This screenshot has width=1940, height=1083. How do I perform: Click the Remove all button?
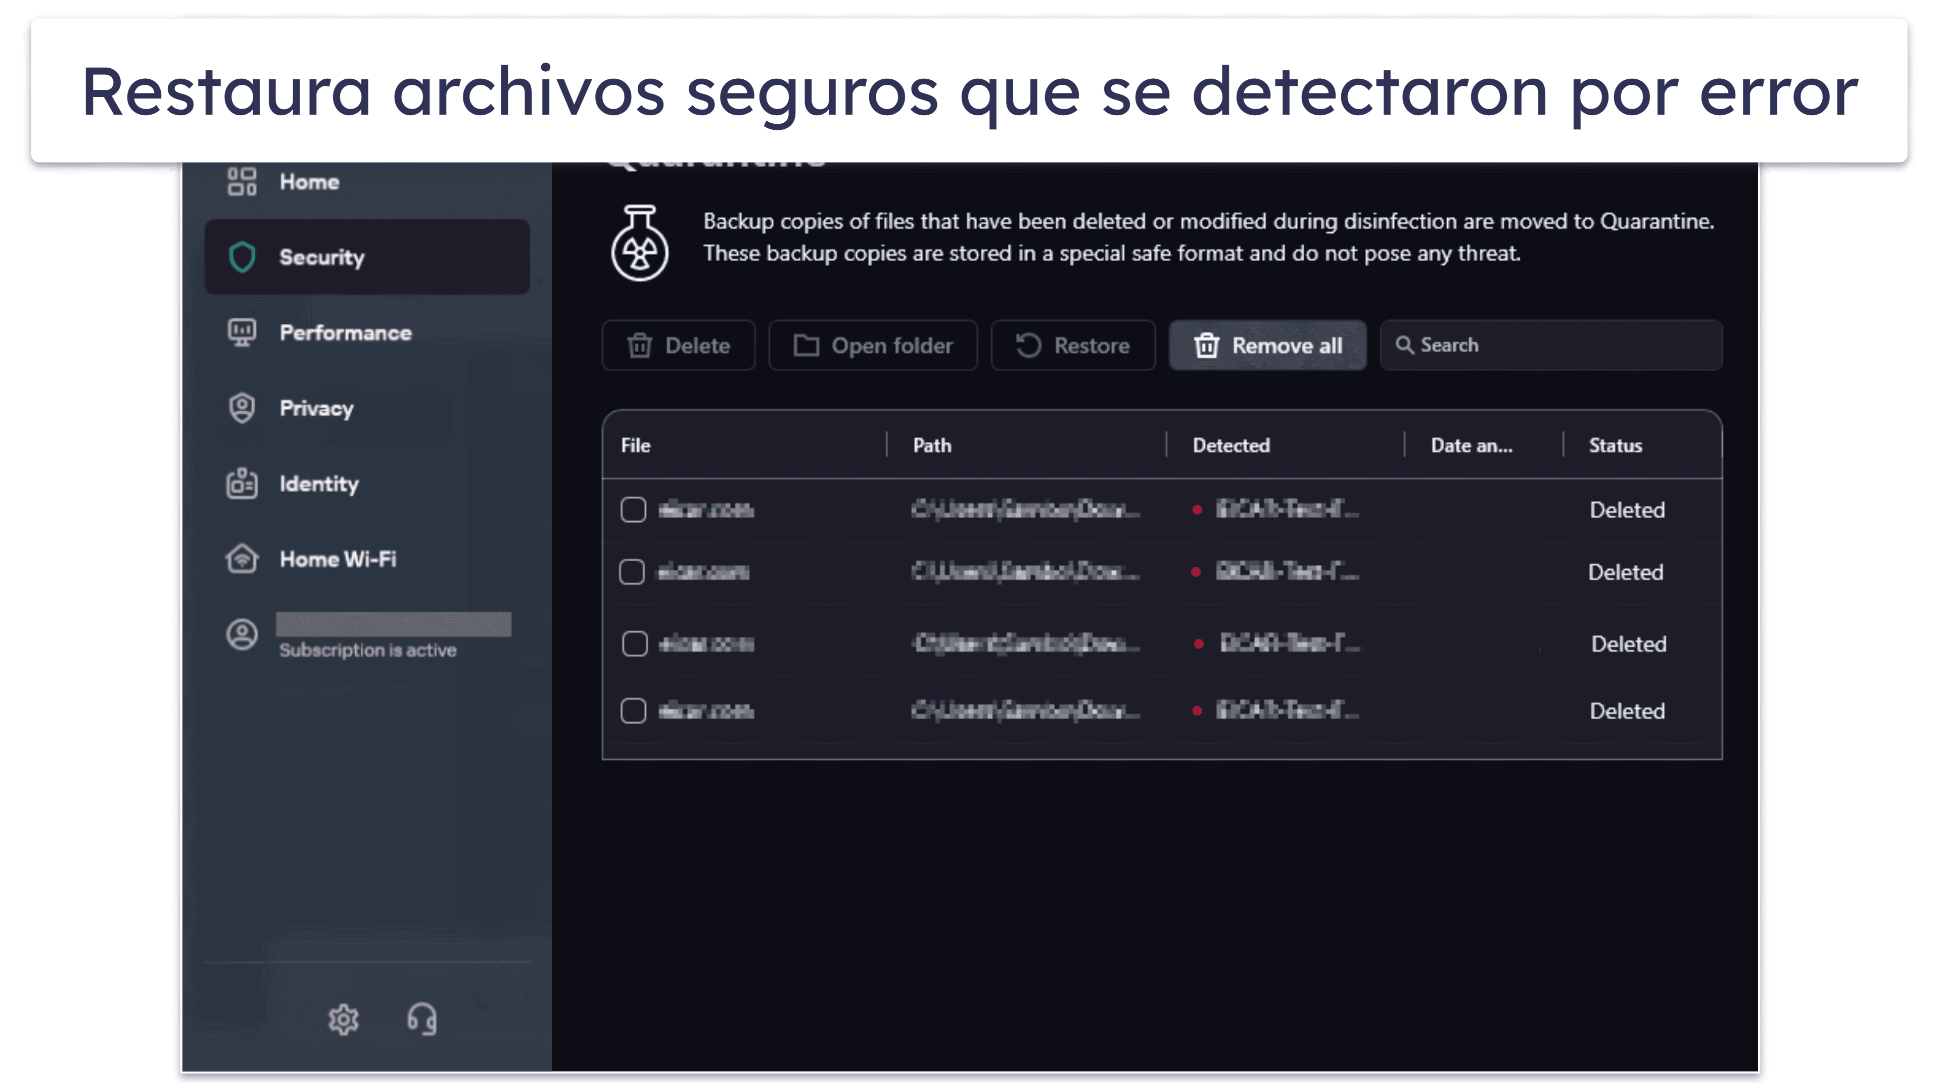[1266, 345]
